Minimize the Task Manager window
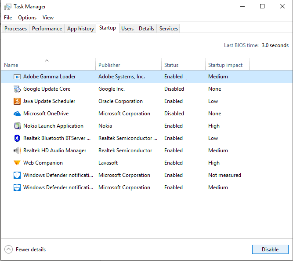Screen dimensions: 293x261 click(242, 6)
